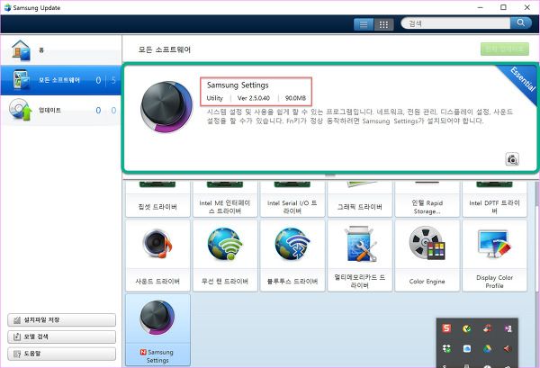Select Intel Rapid Storage tile
This screenshot has width=540, height=368.
(427, 200)
